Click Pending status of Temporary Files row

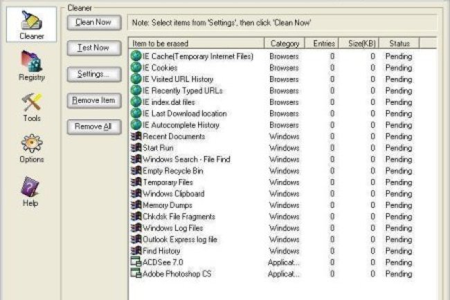pos(399,182)
